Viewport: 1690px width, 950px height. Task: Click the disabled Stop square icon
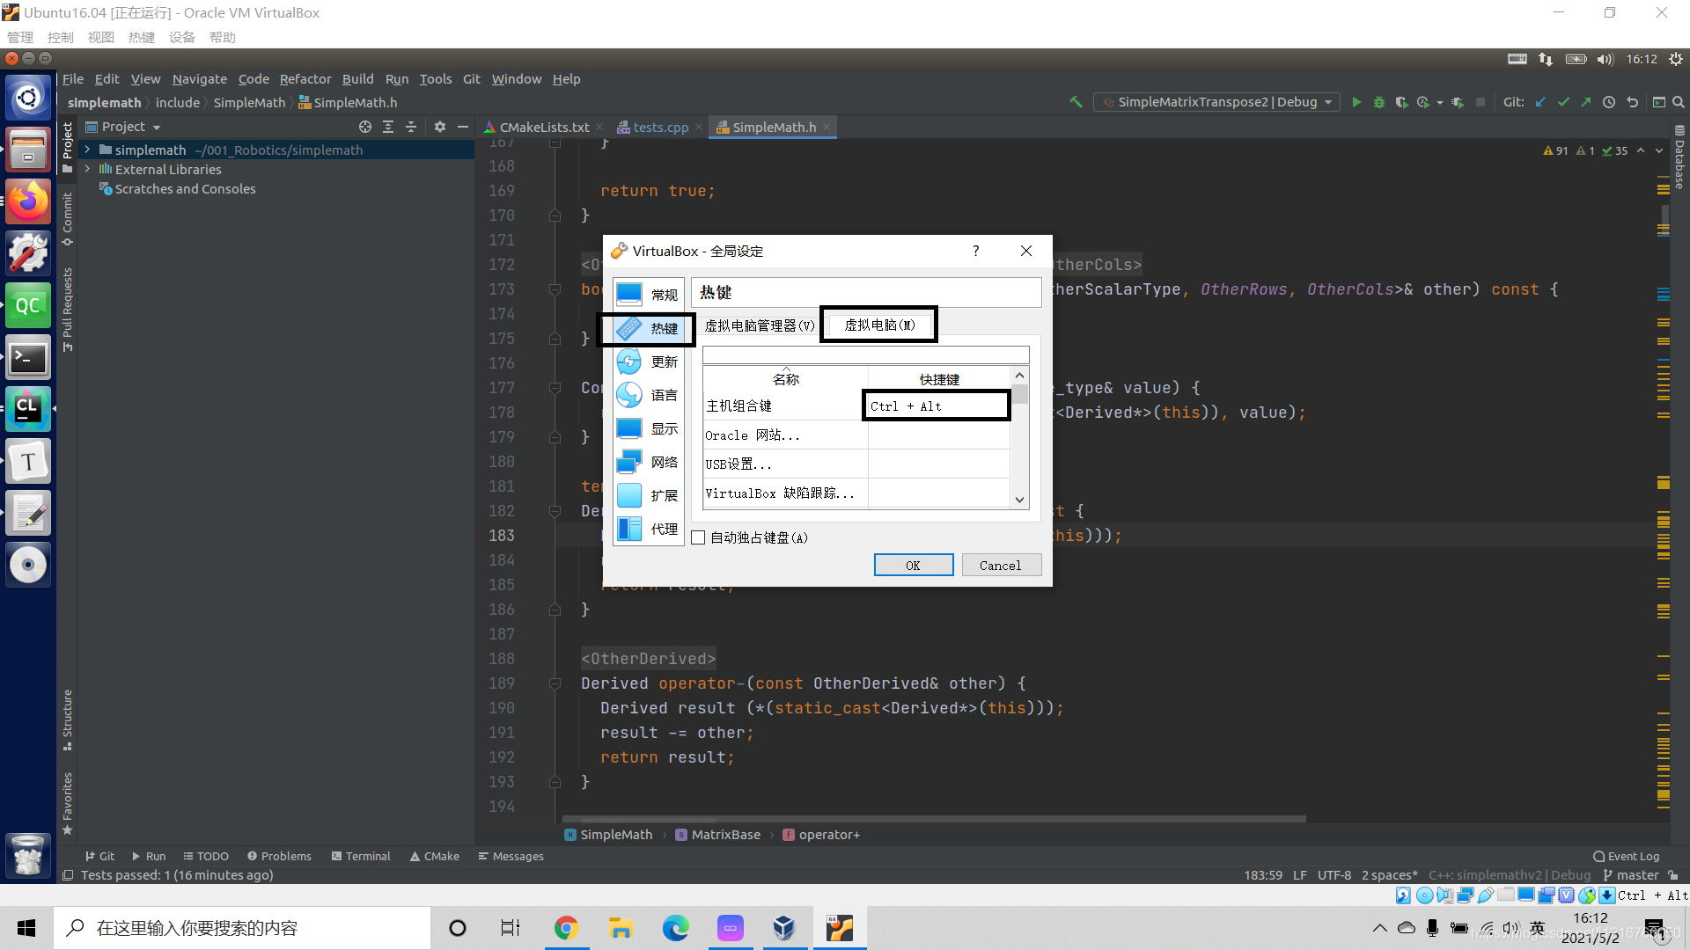tap(1481, 102)
